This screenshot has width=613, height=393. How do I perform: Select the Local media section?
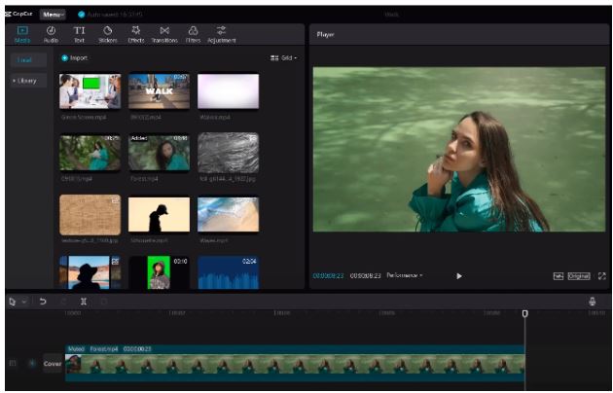[x=28, y=60]
